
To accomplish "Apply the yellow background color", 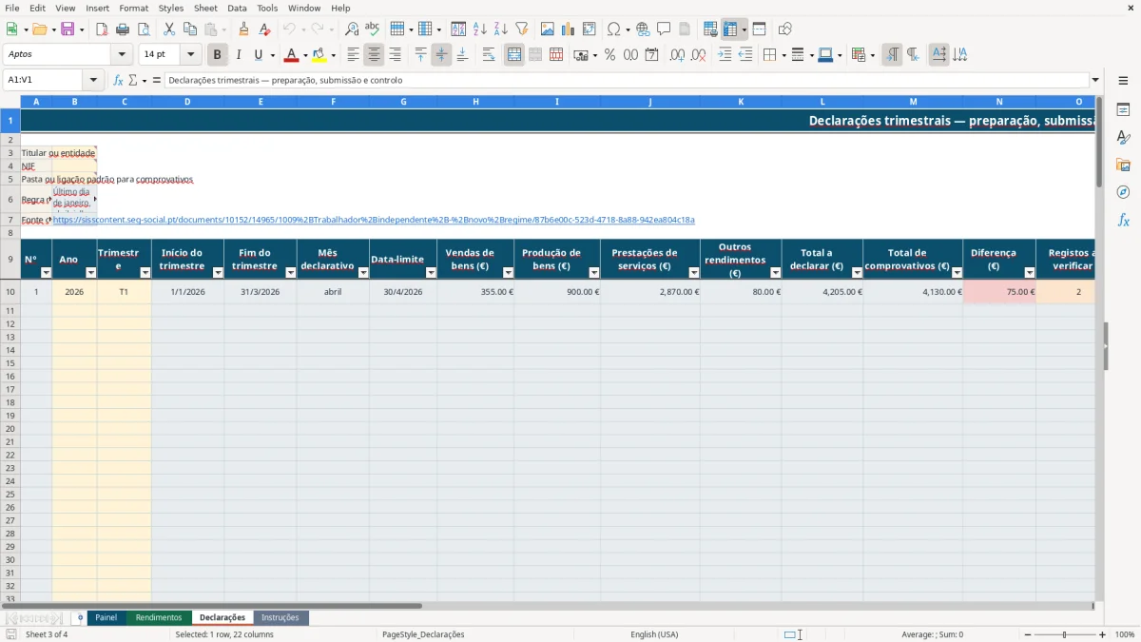I will pos(319,55).
